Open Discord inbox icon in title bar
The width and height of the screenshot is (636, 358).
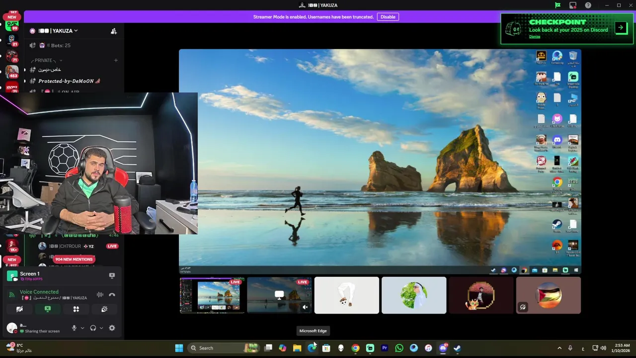click(x=573, y=5)
